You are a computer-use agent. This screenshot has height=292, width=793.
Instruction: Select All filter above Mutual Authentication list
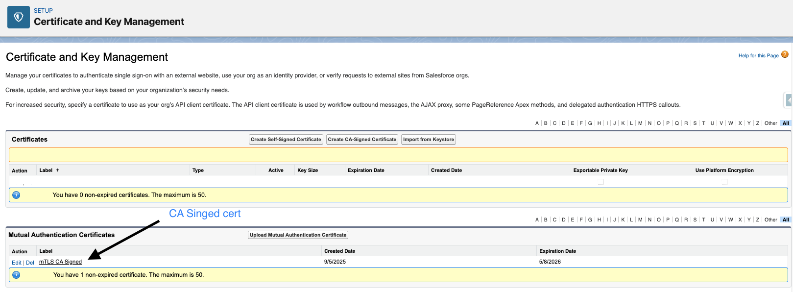pos(786,220)
